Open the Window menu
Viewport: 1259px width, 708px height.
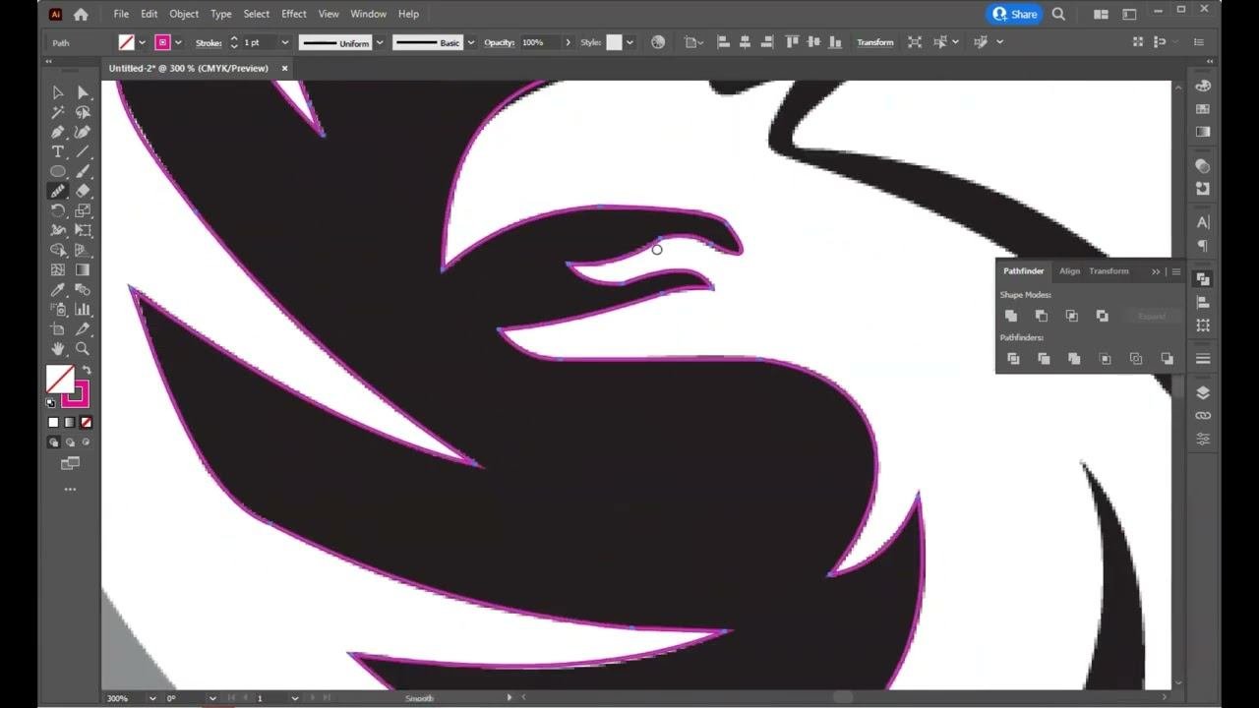[369, 14]
